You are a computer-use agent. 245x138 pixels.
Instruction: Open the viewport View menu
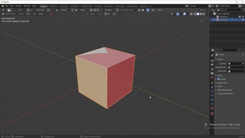21,14
